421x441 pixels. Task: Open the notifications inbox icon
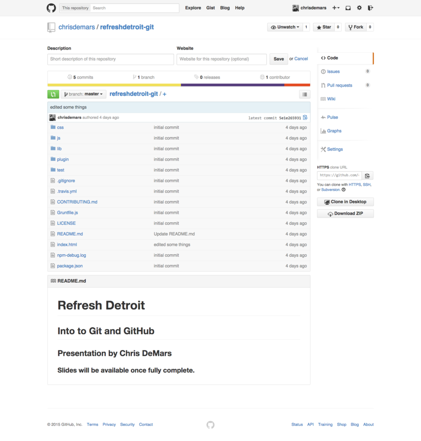[348, 8]
